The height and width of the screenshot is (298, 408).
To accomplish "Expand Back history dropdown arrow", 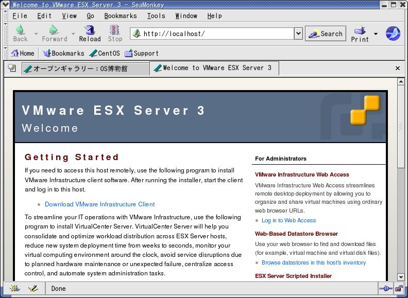I will (36, 34).
